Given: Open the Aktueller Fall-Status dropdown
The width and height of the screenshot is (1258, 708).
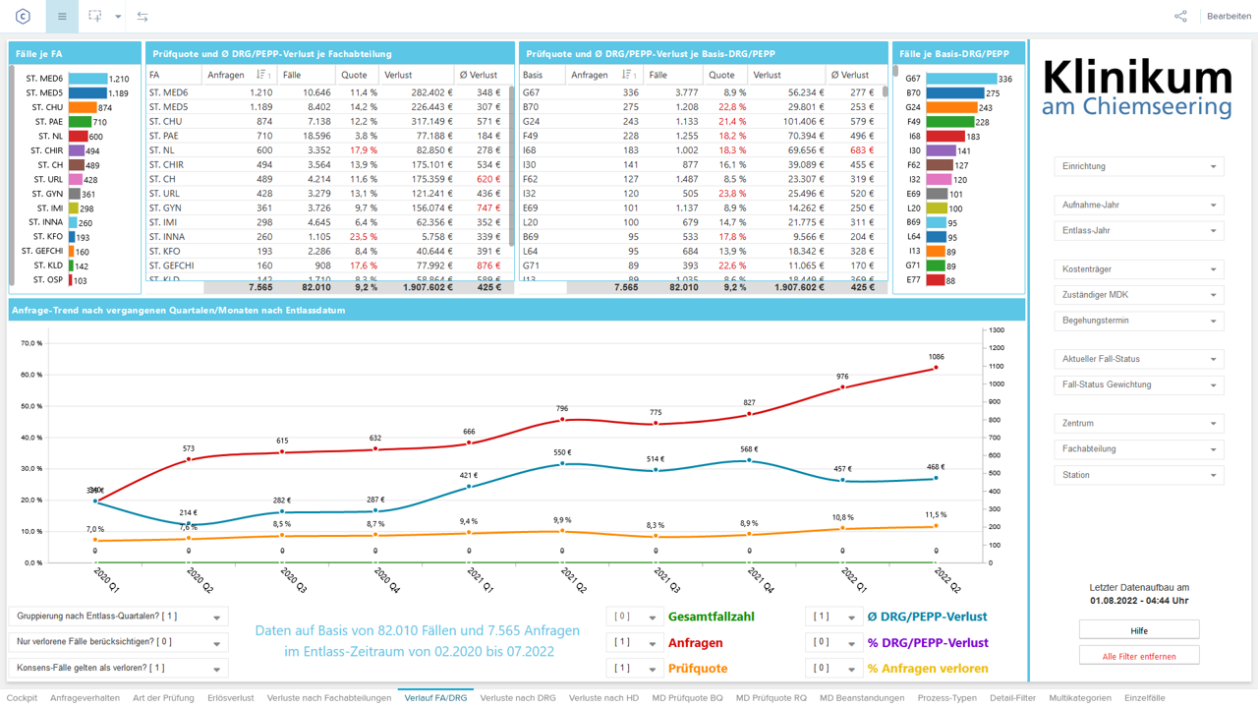Looking at the screenshot, I should tap(1139, 359).
